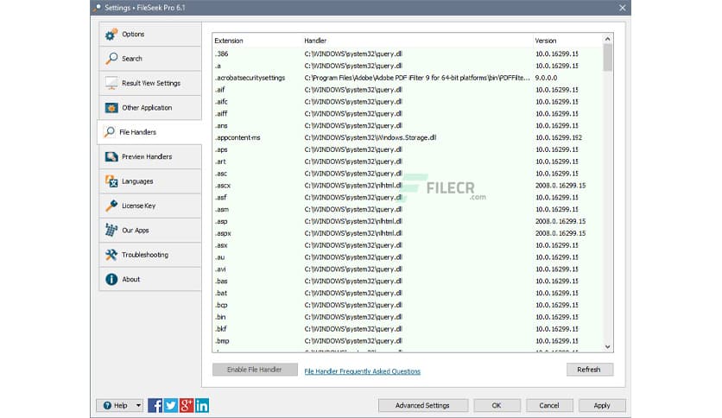The image size is (722, 418).
Task: Click the Refresh button
Action: tap(589, 370)
